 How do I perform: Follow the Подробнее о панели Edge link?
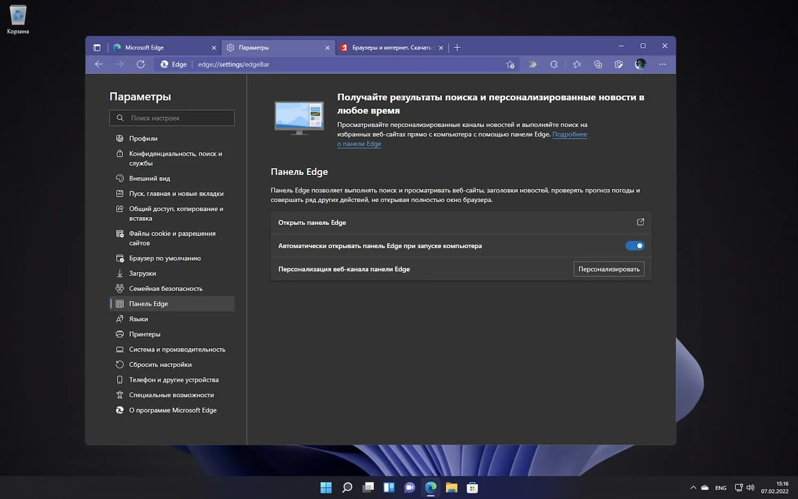coord(569,135)
